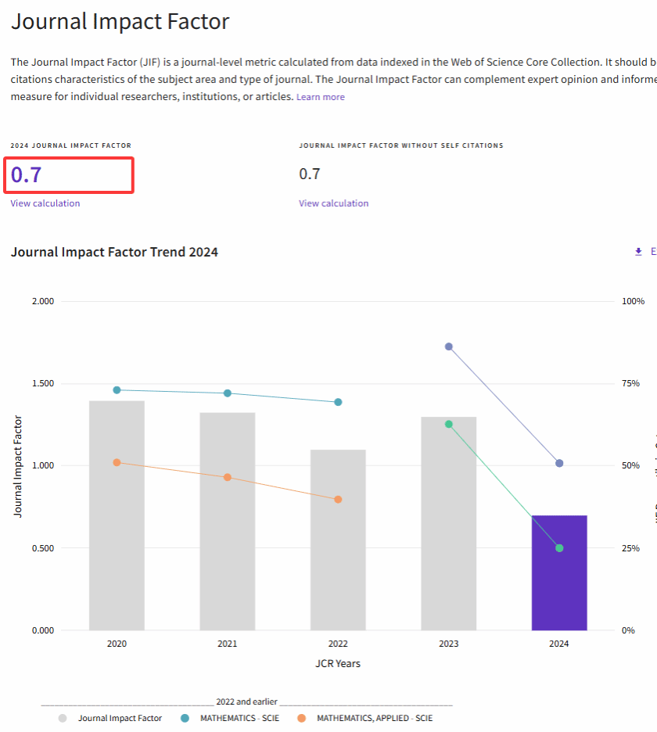Click the teal data point for 2022

point(338,402)
